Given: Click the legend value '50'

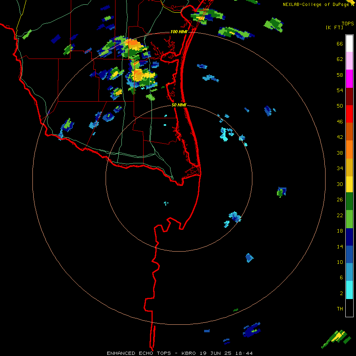Looking at the screenshot, I should (x=340, y=106).
